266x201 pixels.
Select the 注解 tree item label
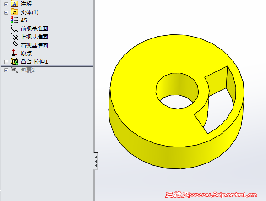pos(26,4)
